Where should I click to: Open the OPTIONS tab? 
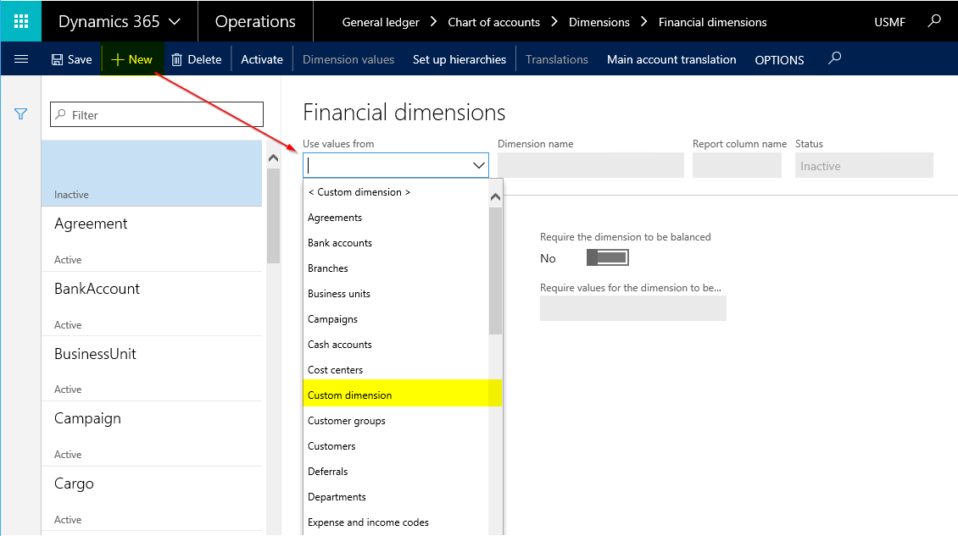(x=779, y=60)
